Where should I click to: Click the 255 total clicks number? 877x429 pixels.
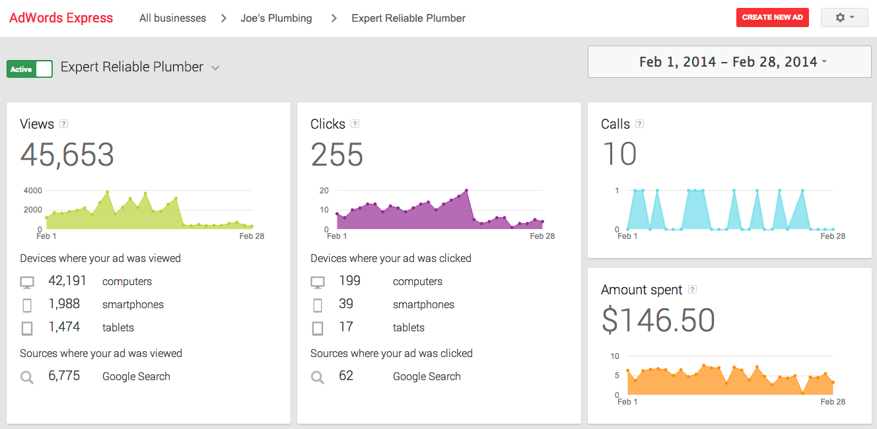pos(337,155)
